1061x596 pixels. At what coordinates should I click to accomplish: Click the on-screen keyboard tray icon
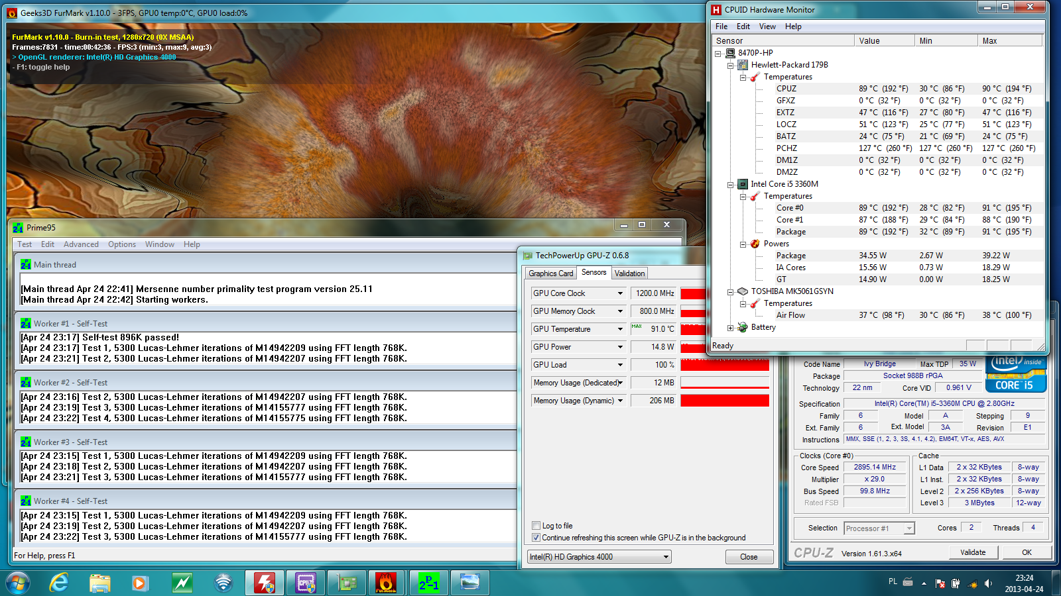click(908, 582)
